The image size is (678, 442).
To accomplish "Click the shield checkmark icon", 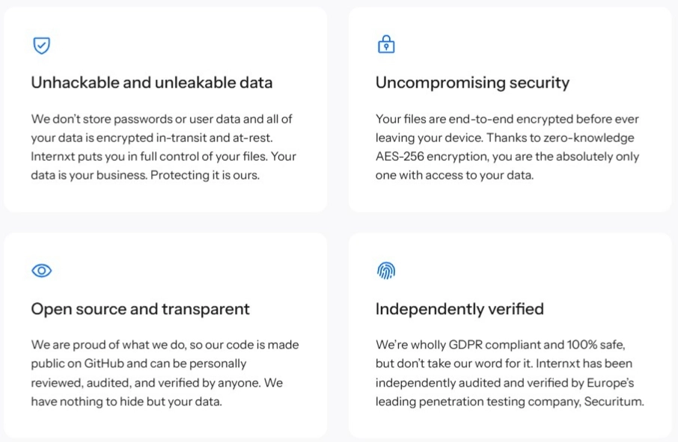I will (x=42, y=46).
